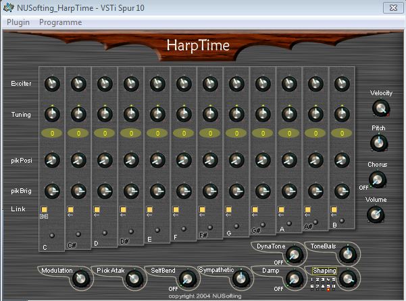This screenshot has width=406, height=301.
Task: Click the ToneBals knob
Action: 348,254
